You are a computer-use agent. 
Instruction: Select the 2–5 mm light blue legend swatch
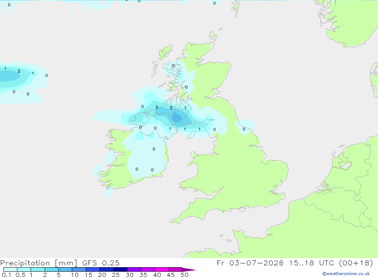(51, 269)
